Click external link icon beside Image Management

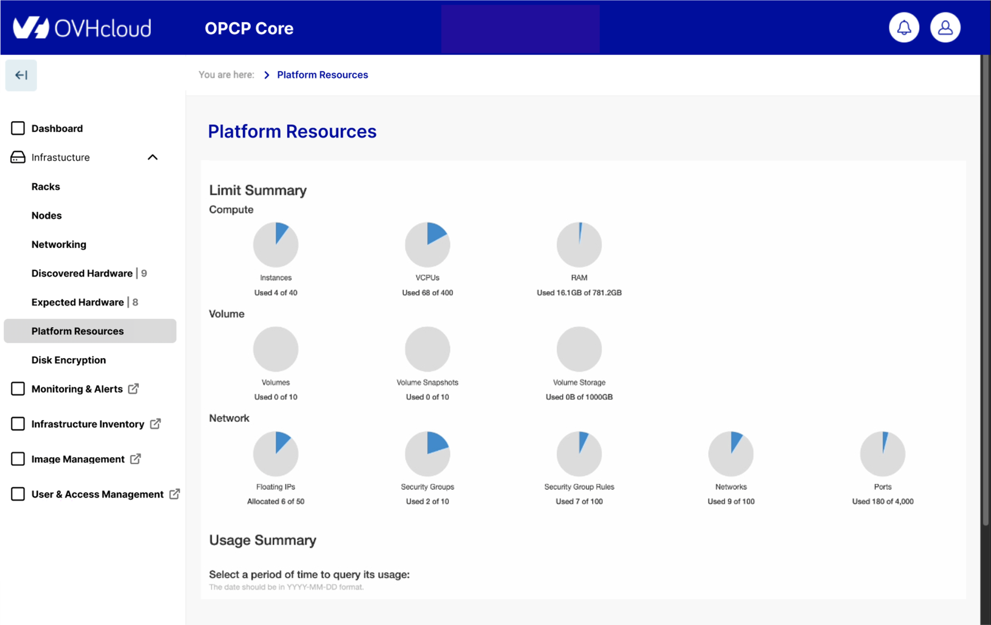pos(135,459)
